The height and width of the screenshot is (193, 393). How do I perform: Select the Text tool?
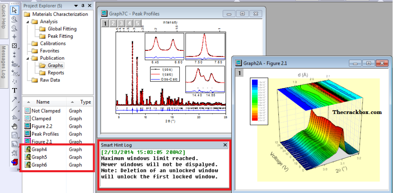click(15, 91)
